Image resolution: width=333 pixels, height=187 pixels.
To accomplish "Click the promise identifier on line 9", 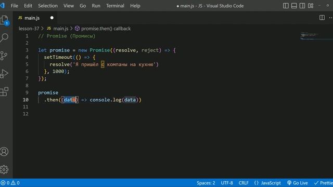I will [x=48, y=92].
